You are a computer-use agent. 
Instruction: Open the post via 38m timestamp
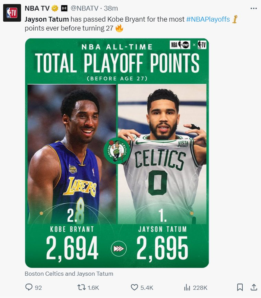pos(111,8)
